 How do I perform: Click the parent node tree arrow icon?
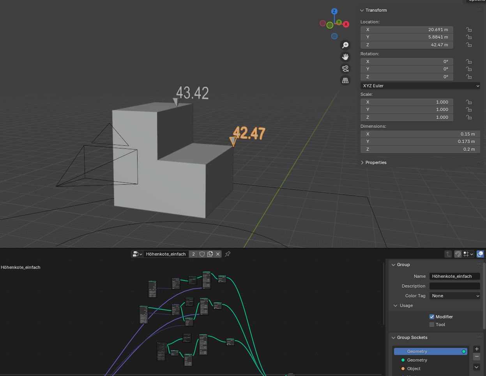448,254
